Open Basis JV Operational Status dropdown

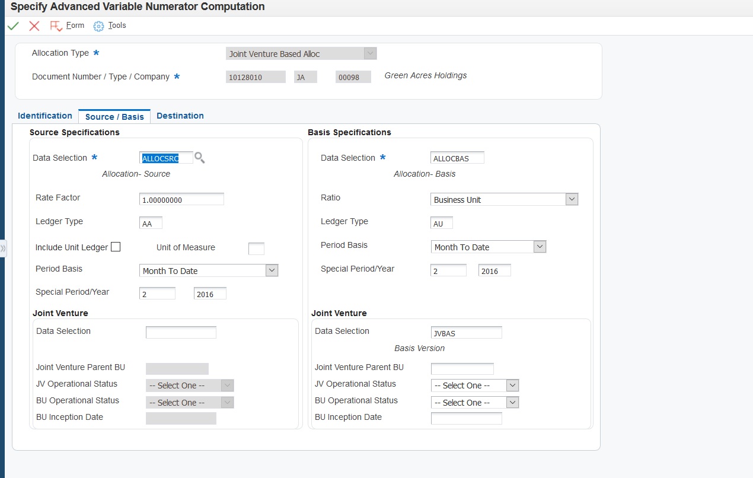[513, 385]
